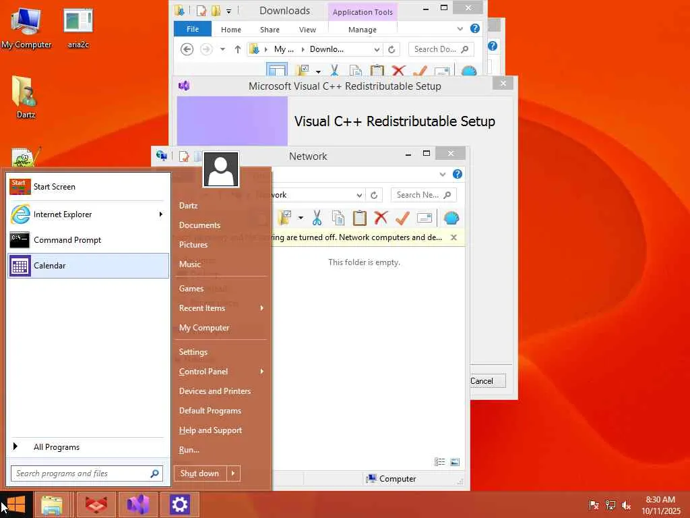This screenshot has width=690, height=518.
Task: Click Application Tools contextual tab
Action: [363, 12]
